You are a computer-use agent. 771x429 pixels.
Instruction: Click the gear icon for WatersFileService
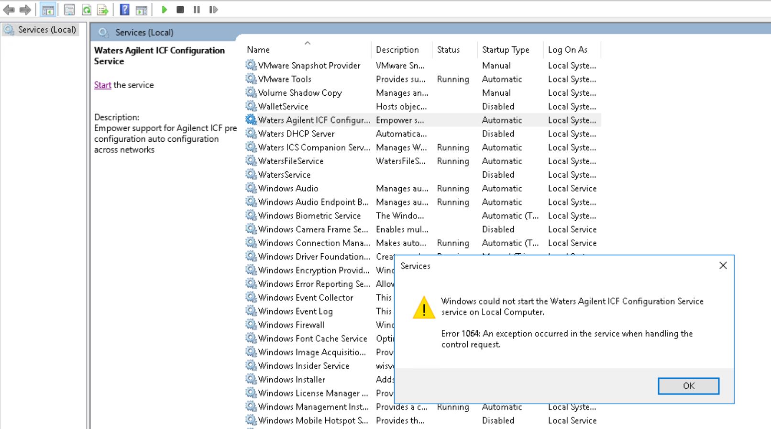point(251,160)
